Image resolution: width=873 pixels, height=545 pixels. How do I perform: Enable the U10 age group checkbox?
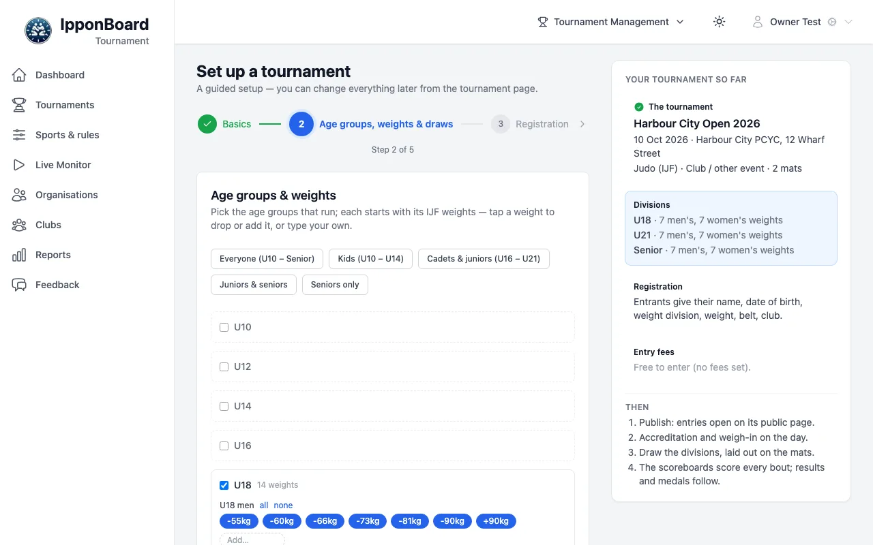(x=224, y=327)
